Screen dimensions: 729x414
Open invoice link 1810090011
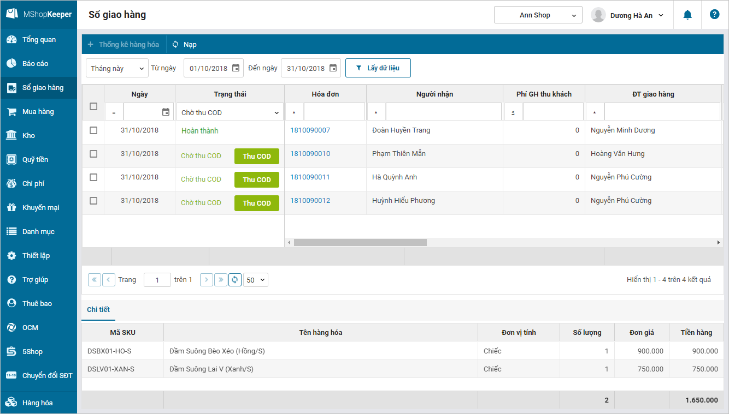tap(310, 177)
